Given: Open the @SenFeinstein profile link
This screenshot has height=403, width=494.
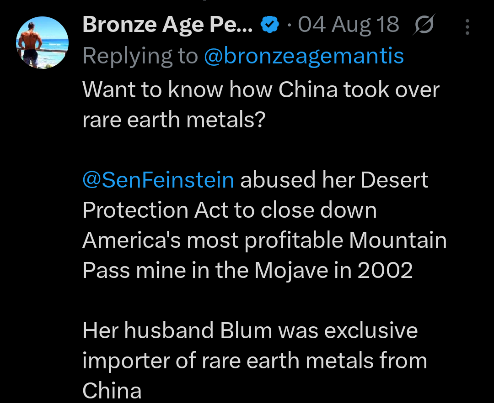Looking at the screenshot, I should (x=157, y=180).
